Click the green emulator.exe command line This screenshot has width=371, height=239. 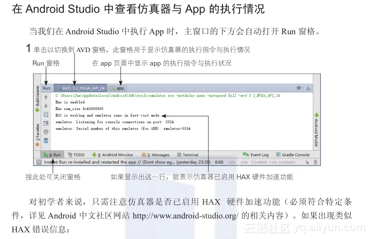[167, 95]
